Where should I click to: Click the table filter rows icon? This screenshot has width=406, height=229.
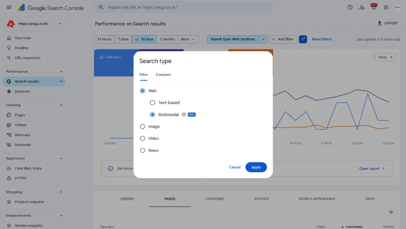tap(391, 212)
